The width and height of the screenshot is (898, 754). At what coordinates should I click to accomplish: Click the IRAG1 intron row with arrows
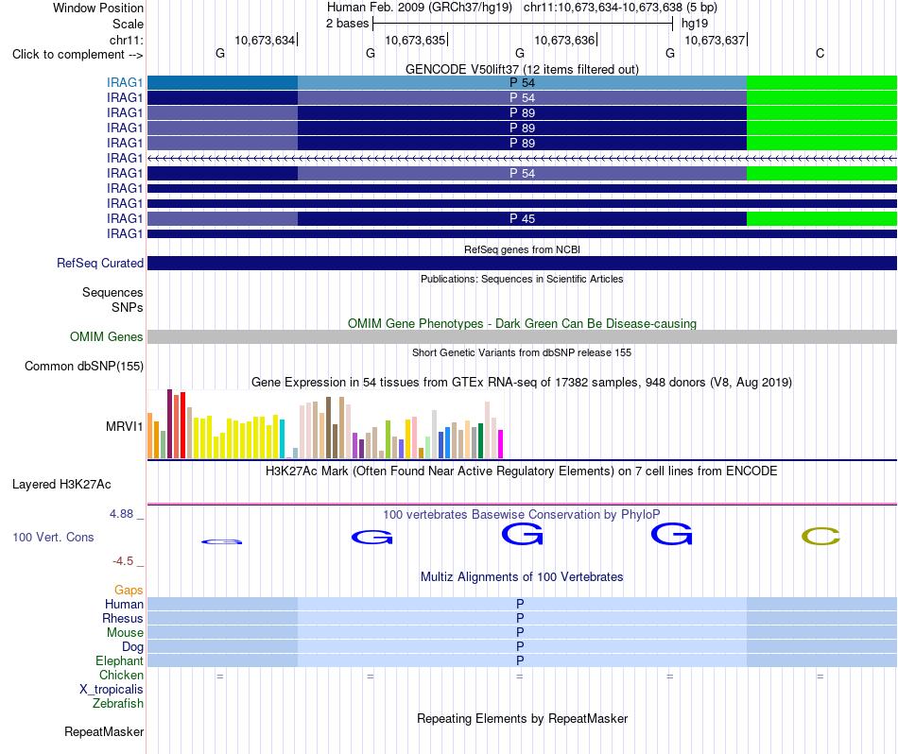coord(523,158)
